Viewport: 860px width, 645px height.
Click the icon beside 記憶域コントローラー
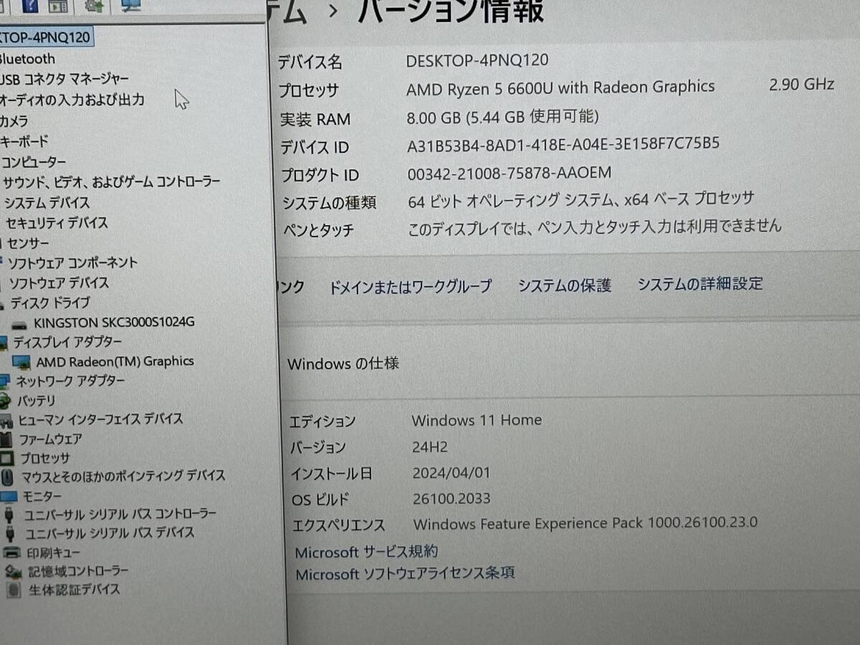click(x=13, y=572)
